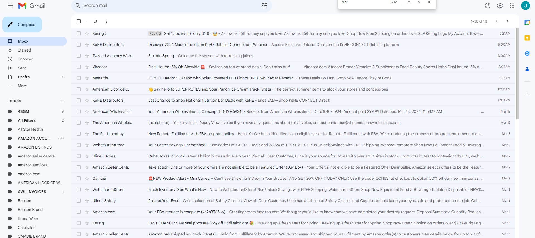535x238 pixels.
Task: Compose a new email
Action: (22, 25)
